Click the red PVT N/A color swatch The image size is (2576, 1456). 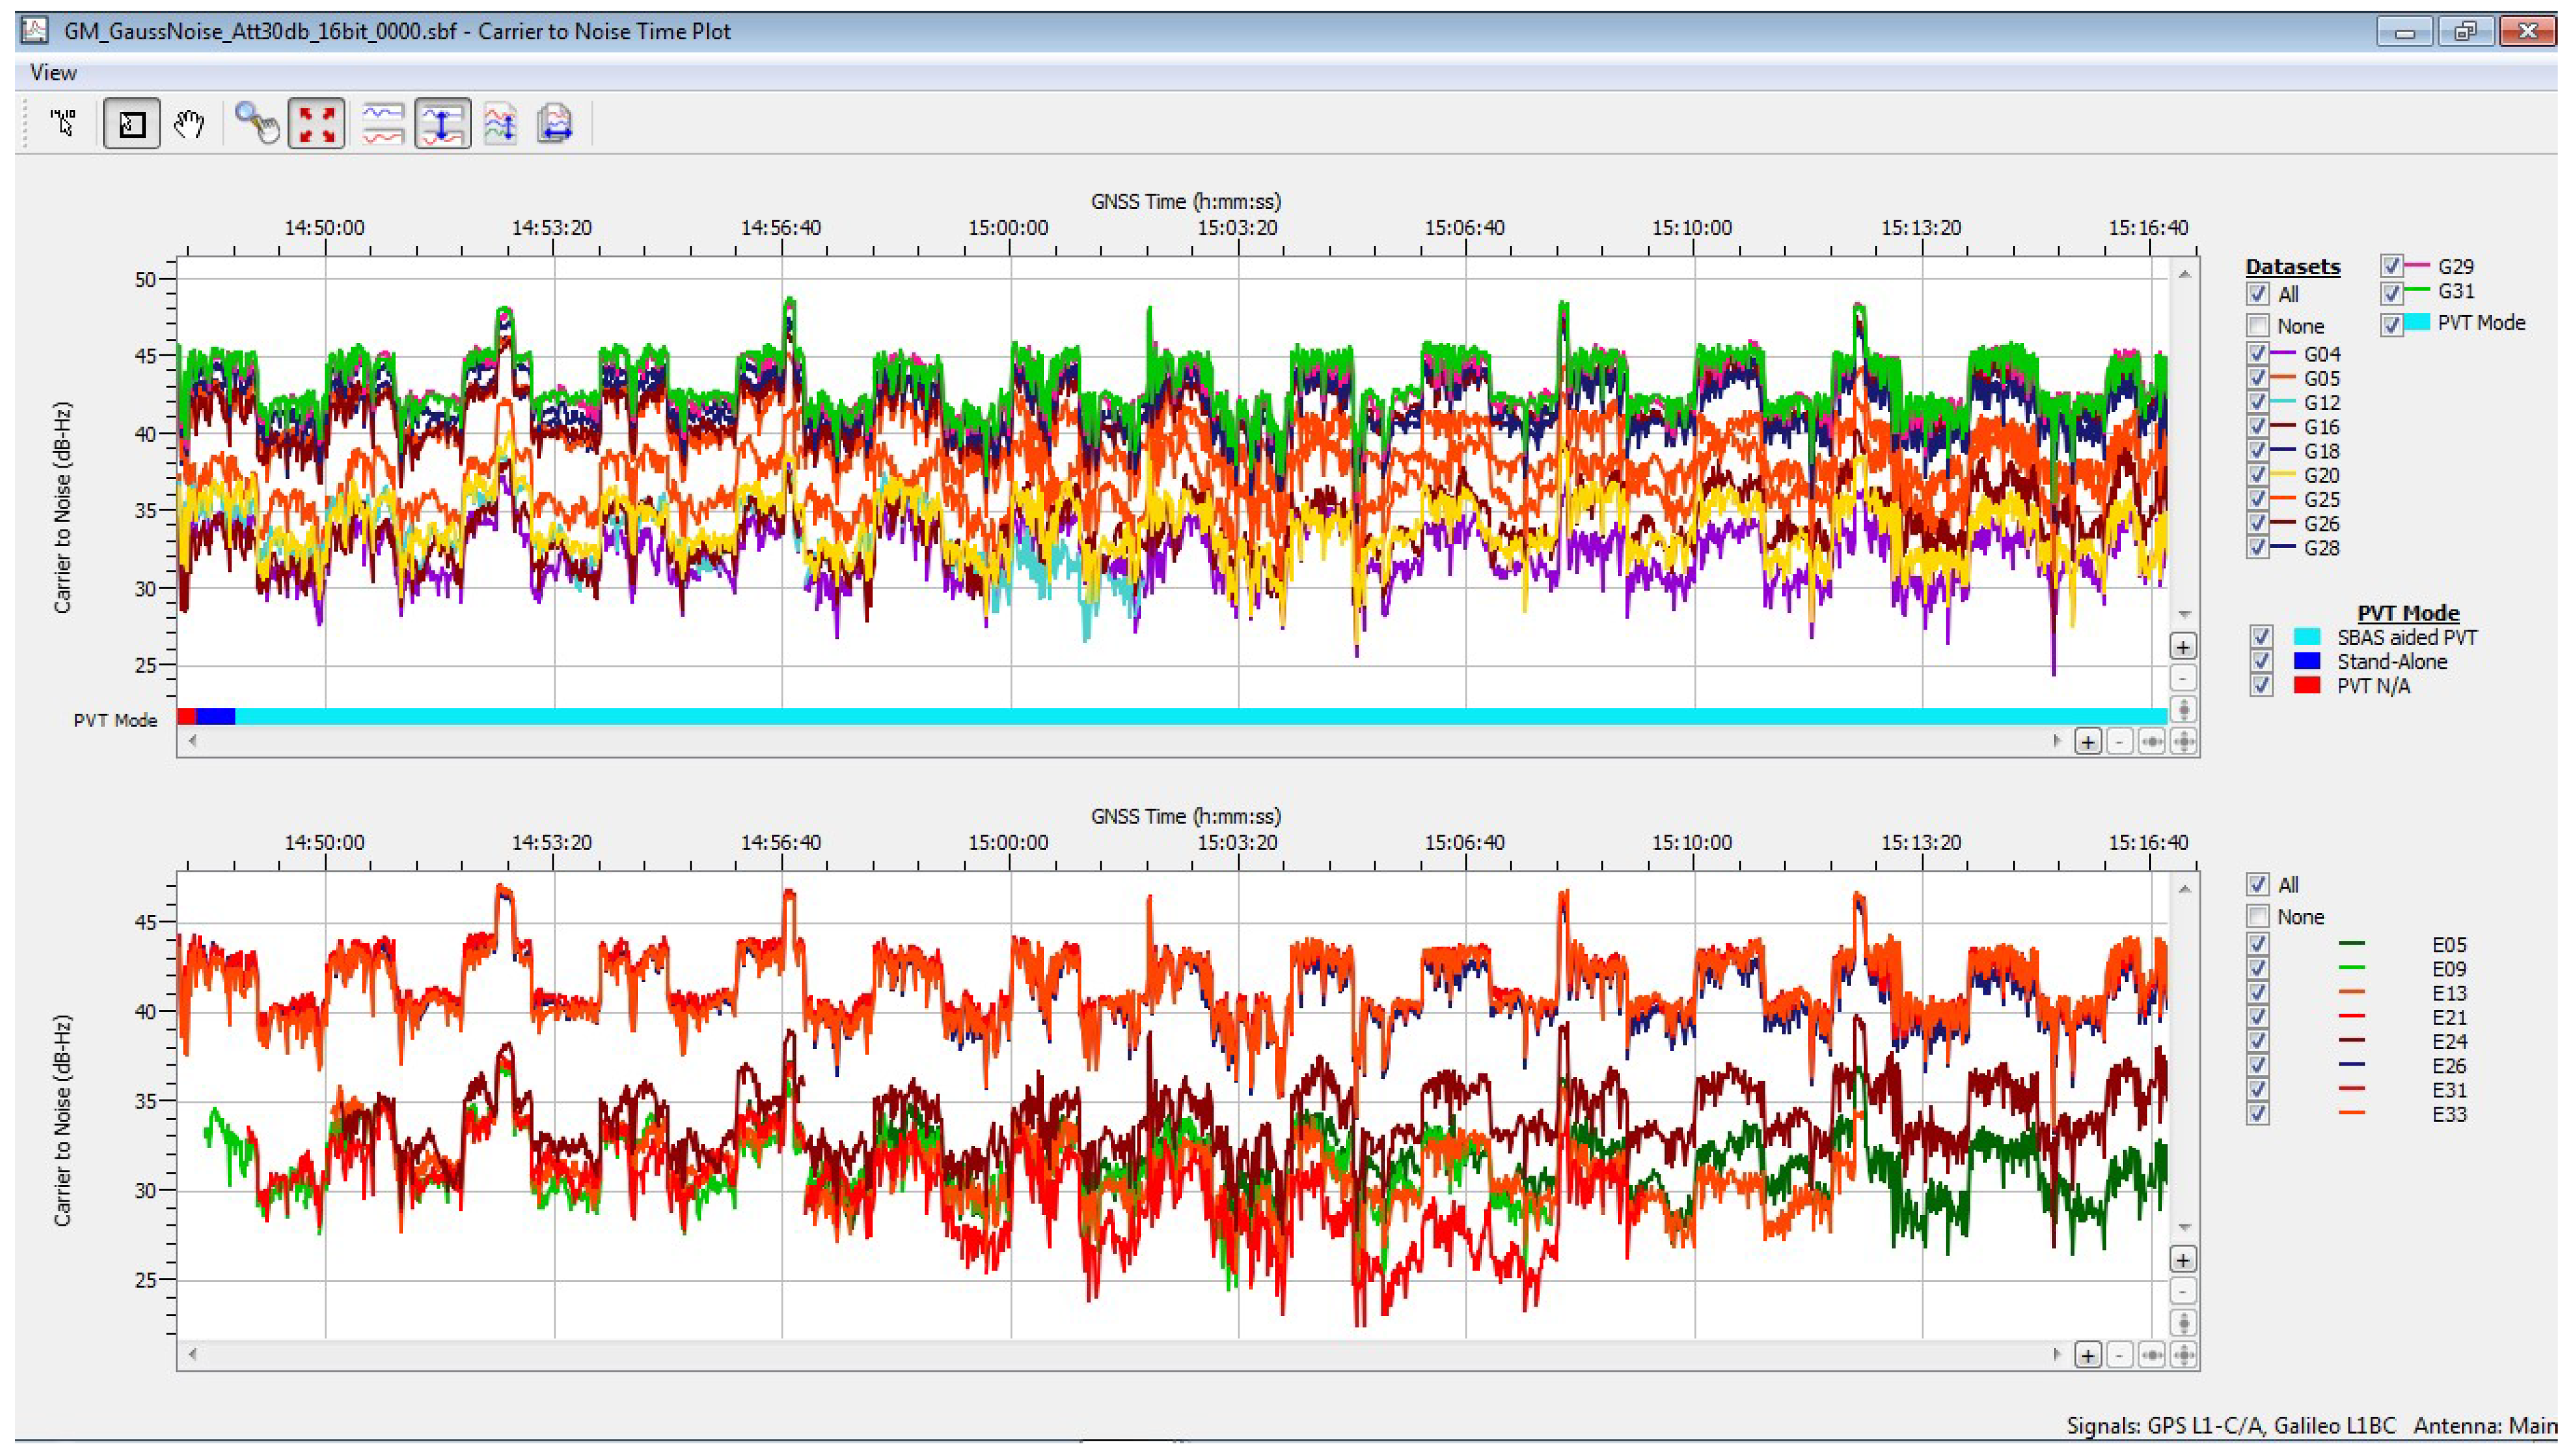(2306, 686)
